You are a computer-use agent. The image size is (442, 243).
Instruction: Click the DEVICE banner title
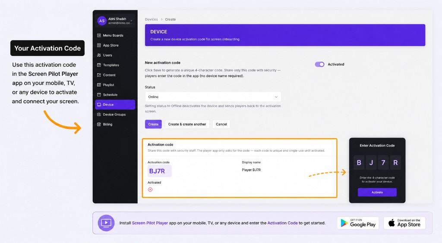(x=159, y=32)
